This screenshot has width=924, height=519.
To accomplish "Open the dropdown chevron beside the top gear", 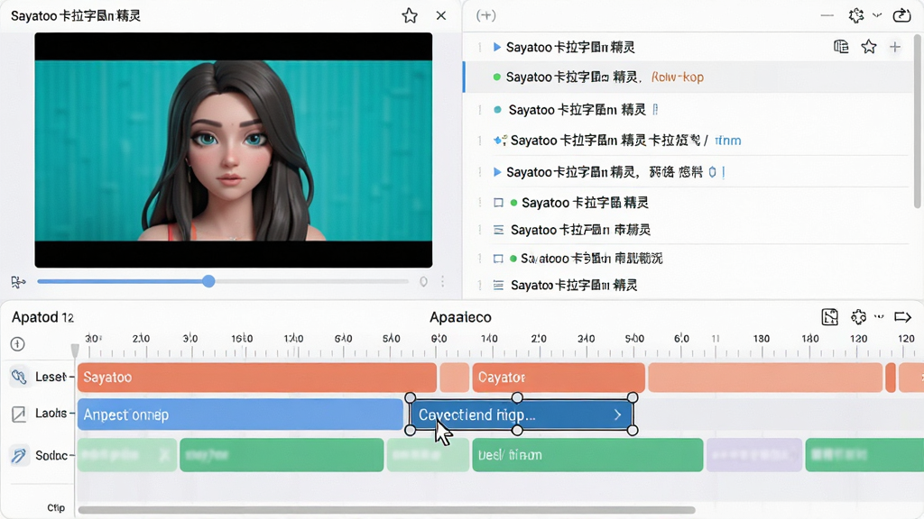I will [877, 16].
